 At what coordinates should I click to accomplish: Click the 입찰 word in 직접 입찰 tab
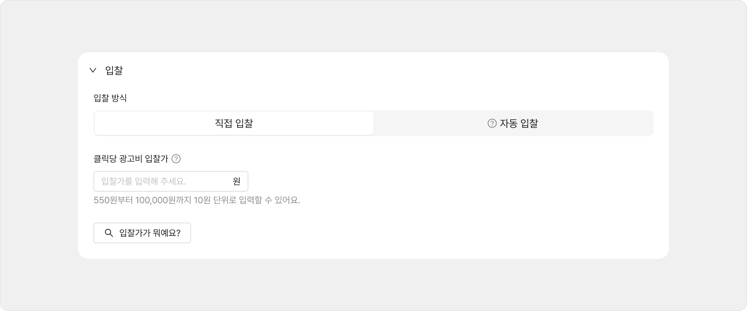click(x=244, y=123)
